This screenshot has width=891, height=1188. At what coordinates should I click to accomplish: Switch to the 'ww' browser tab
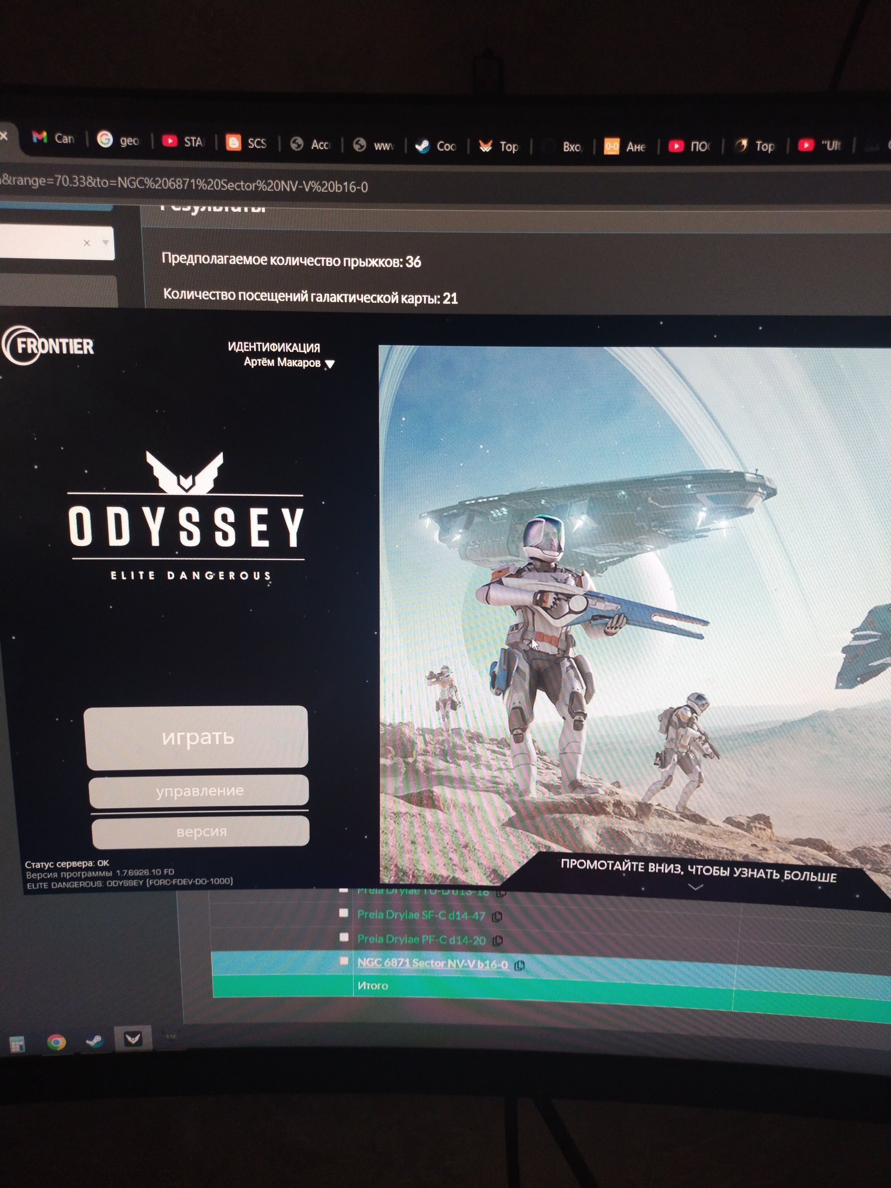(374, 145)
